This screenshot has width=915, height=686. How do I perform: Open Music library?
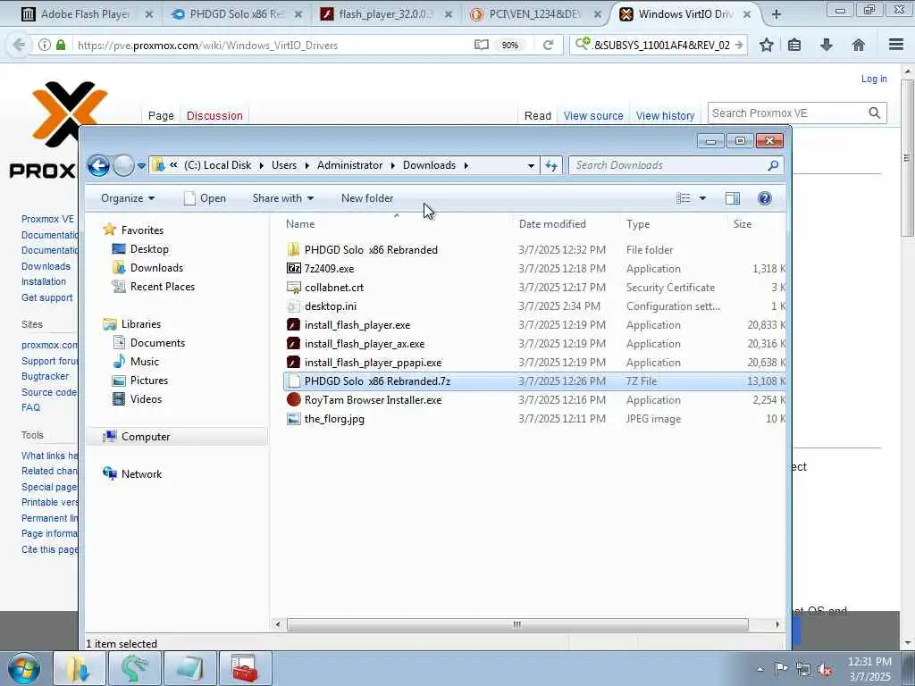(144, 362)
